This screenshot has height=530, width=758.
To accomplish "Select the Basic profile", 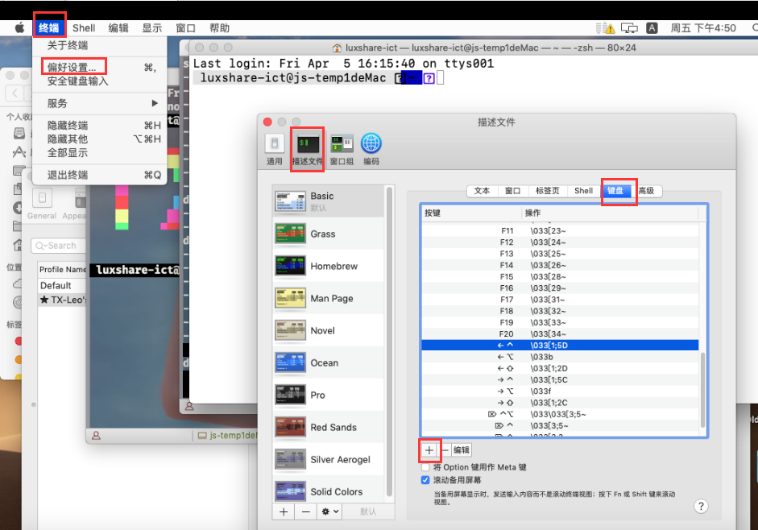I will (329, 201).
